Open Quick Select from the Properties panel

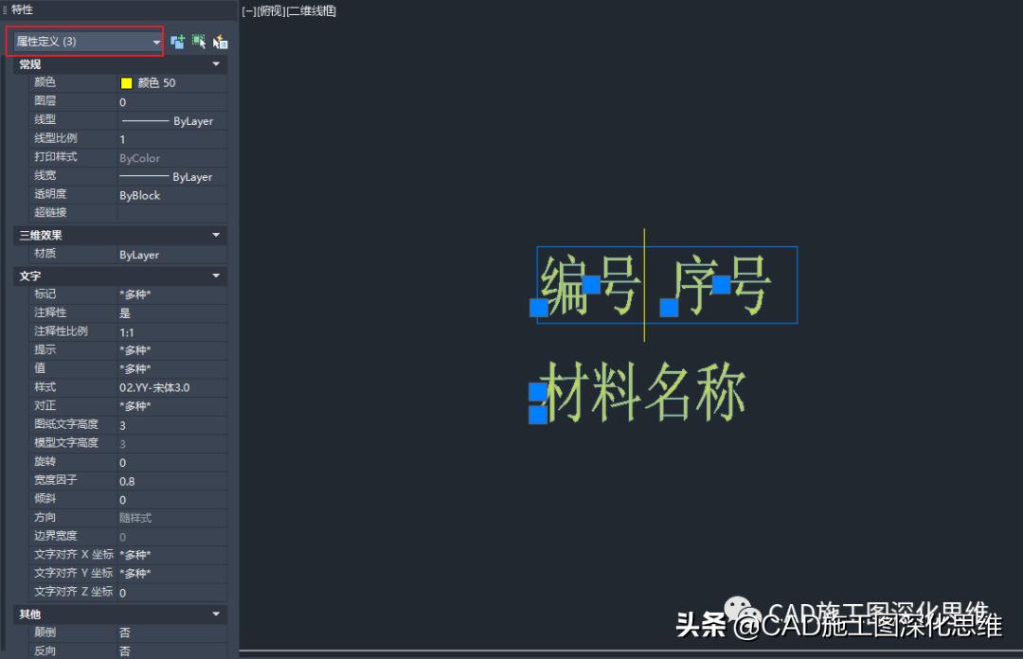click(x=221, y=41)
